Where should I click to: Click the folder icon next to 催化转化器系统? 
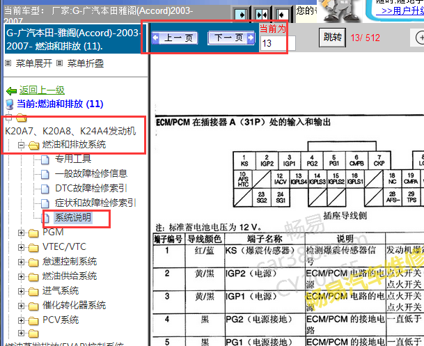tap(33, 306)
